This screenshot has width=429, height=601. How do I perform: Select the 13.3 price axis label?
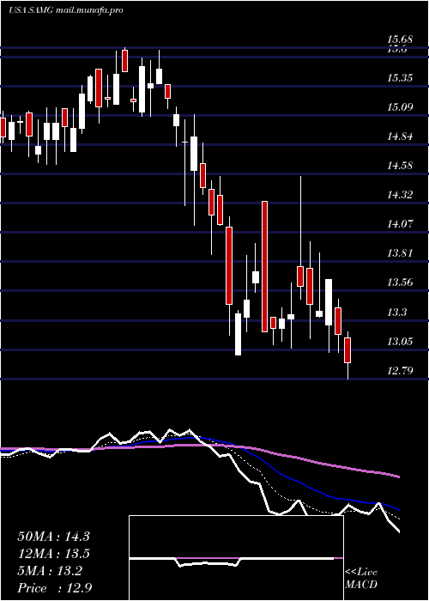pos(396,313)
